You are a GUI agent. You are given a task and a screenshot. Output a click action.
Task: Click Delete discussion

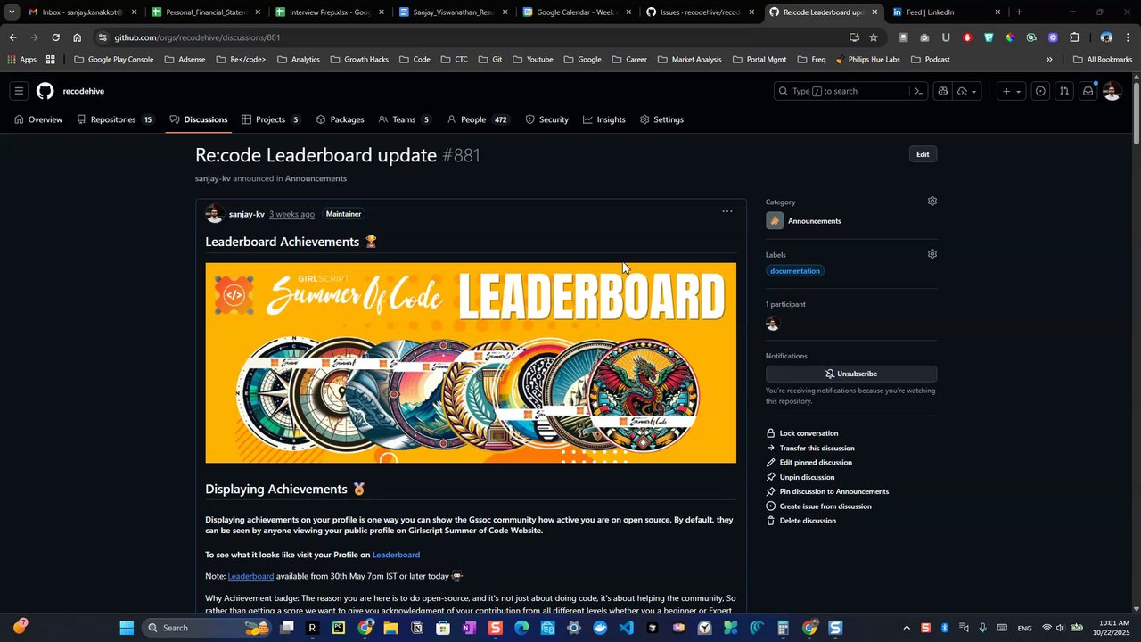pyautogui.click(x=801, y=521)
